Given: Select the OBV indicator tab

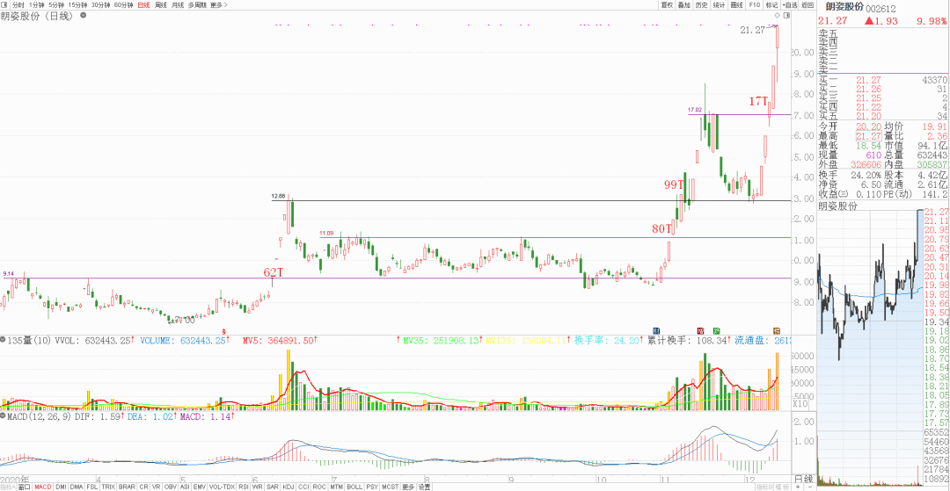Looking at the screenshot, I should pyautogui.click(x=171, y=487).
